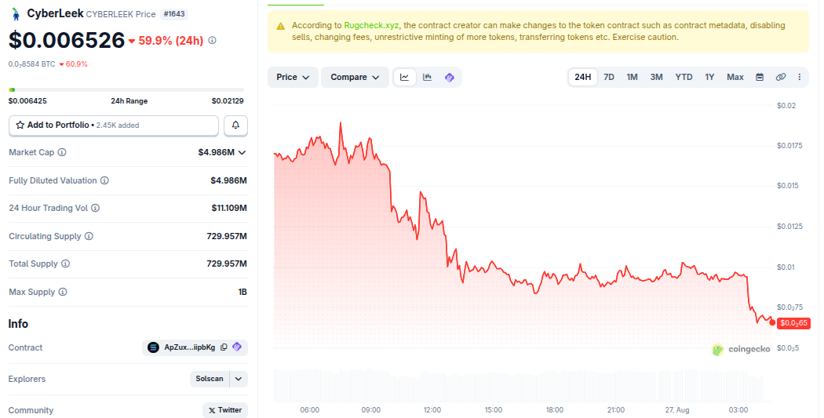Click the purple diamond icon in chart toolbar
Image resolution: width=824 pixels, height=418 pixels.
tap(450, 77)
